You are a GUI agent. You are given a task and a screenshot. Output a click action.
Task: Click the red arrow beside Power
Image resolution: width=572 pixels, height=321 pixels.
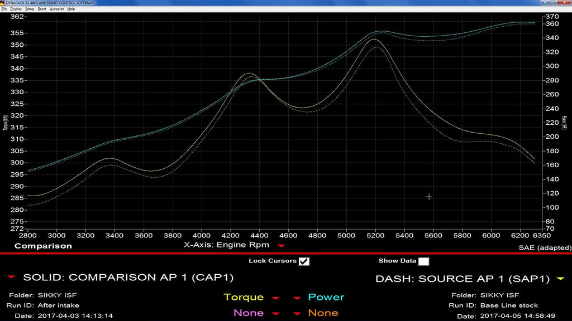[298, 298]
